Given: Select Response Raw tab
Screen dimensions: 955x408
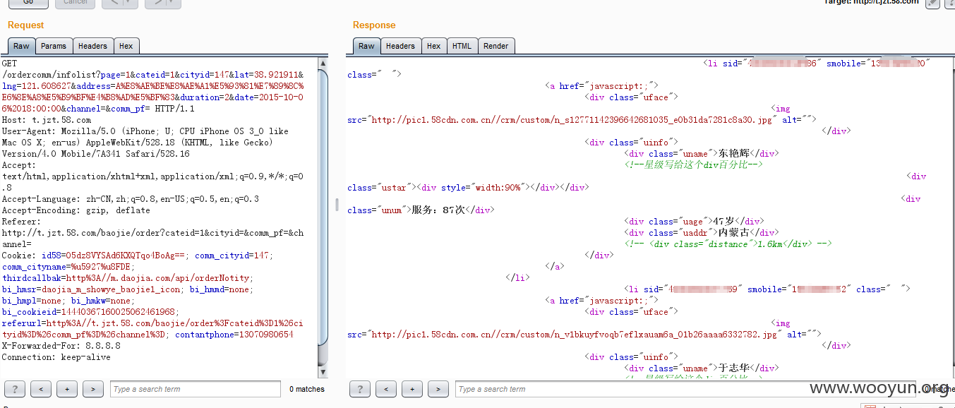Looking at the screenshot, I should [366, 46].
